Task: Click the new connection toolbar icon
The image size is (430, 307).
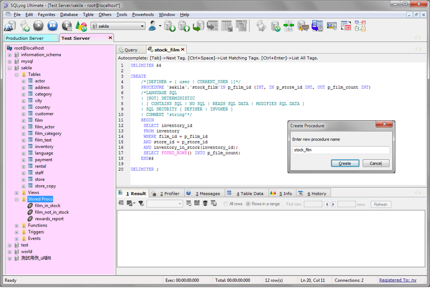Action: pos(10,26)
